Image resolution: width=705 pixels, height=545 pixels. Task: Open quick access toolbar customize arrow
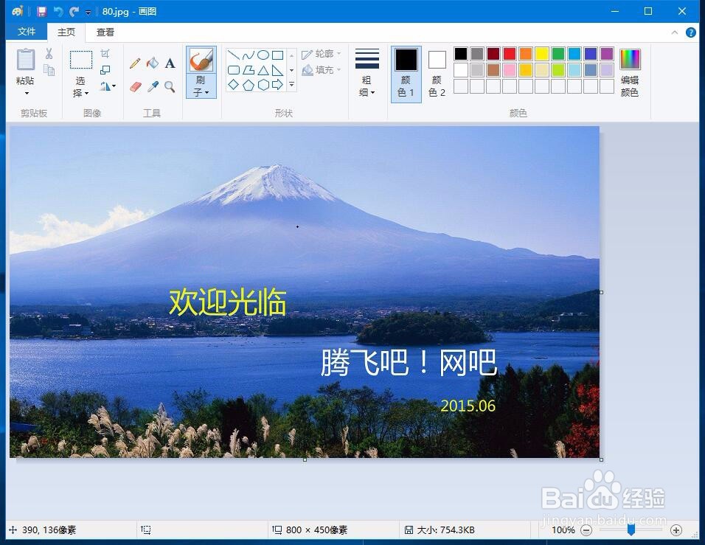tap(88, 12)
